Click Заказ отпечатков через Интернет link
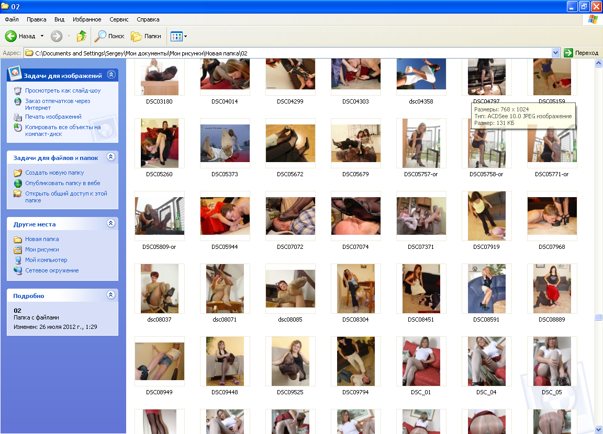The image size is (603, 434). [x=58, y=105]
